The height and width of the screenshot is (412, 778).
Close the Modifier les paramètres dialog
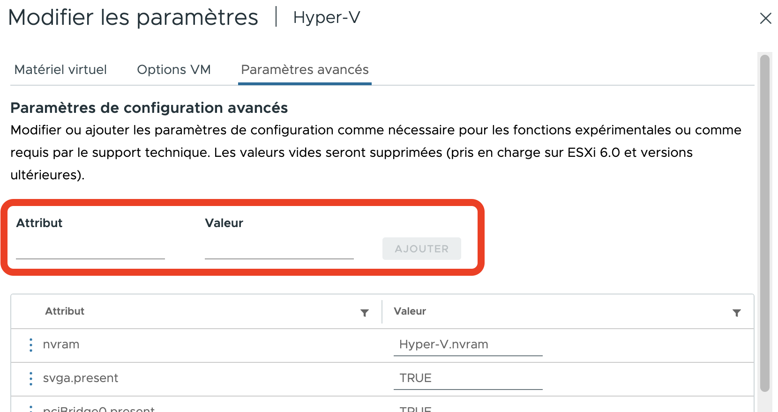pos(765,18)
